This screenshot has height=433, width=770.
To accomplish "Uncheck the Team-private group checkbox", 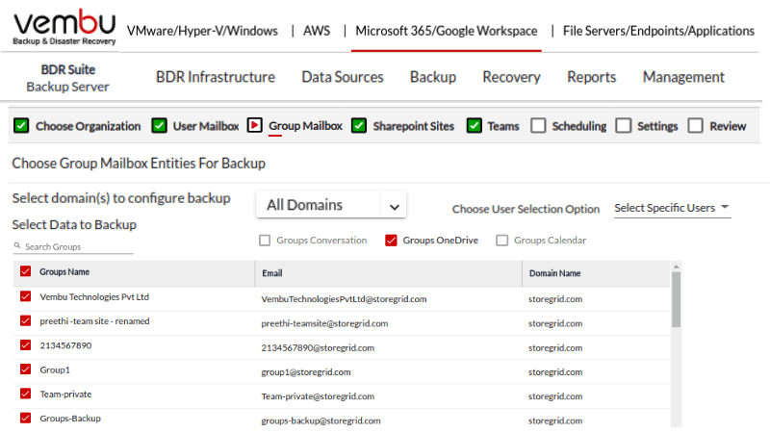I will pos(26,394).
